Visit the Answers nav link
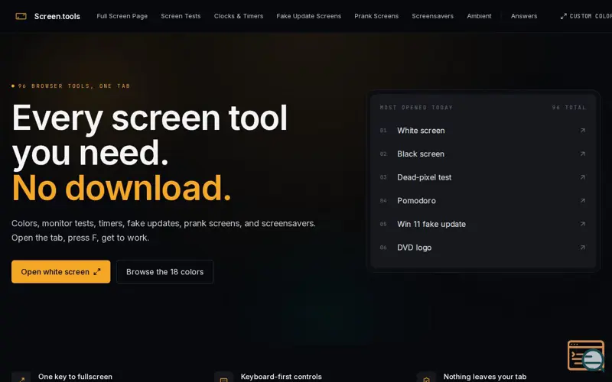612x382 pixels. 524,16
